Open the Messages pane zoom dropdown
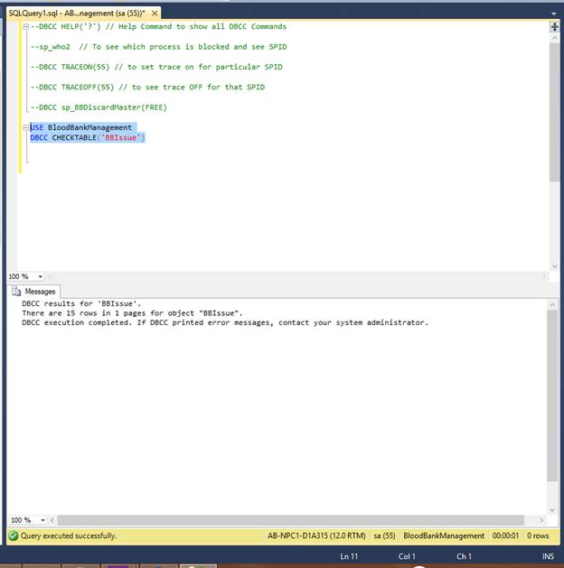564x568 pixels. (x=42, y=520)
